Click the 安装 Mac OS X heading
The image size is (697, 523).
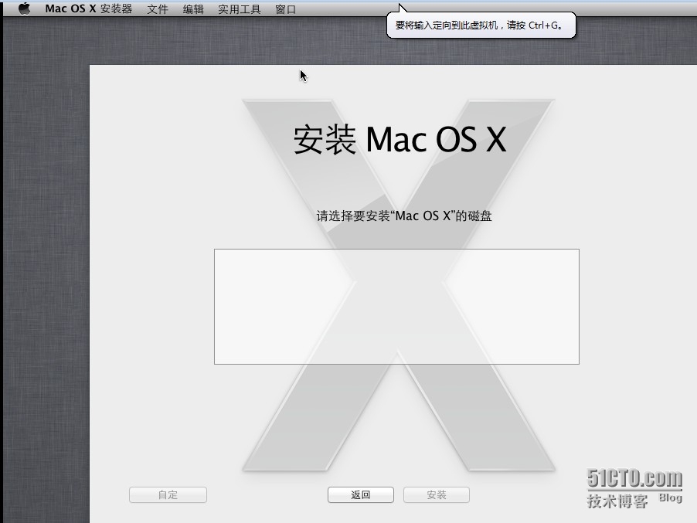(399, 140)
